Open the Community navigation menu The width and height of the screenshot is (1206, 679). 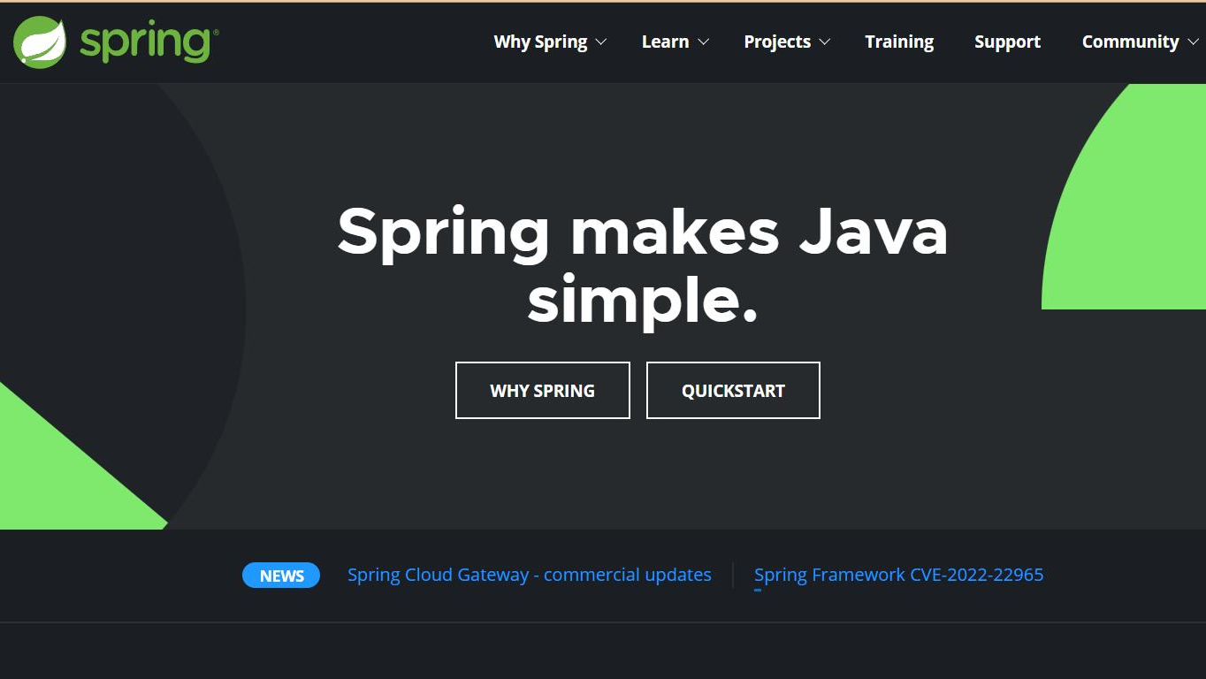pyautogui.click(x=1130, y=42)
